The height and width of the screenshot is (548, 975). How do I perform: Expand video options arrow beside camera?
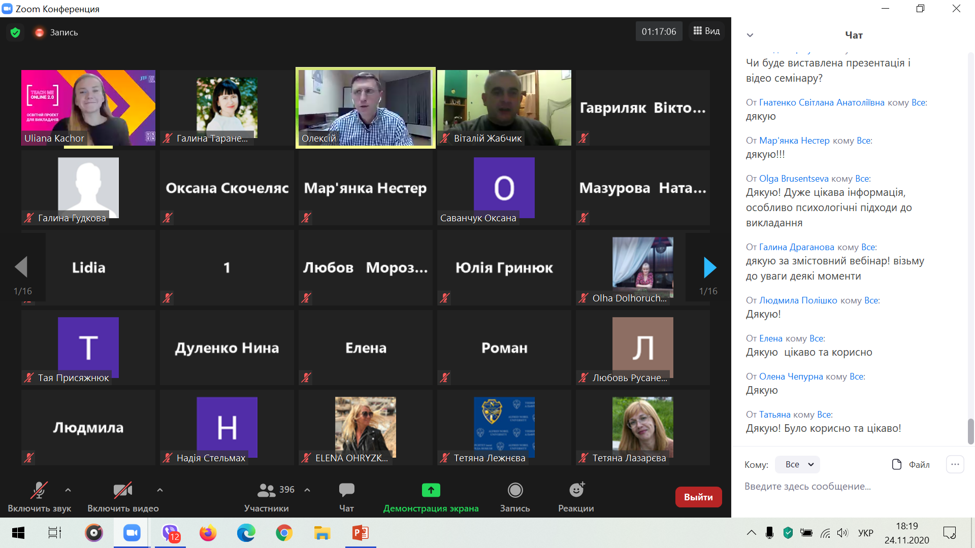click(160, 490)
